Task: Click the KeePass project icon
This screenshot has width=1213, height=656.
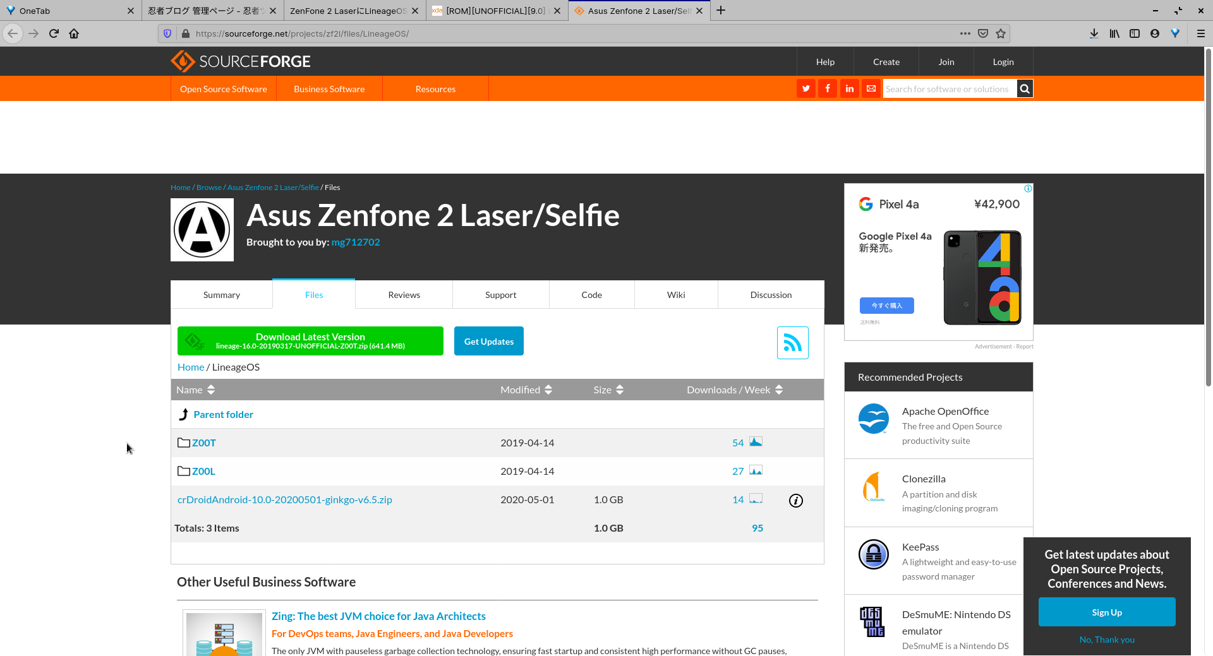Action: (874, 554)
